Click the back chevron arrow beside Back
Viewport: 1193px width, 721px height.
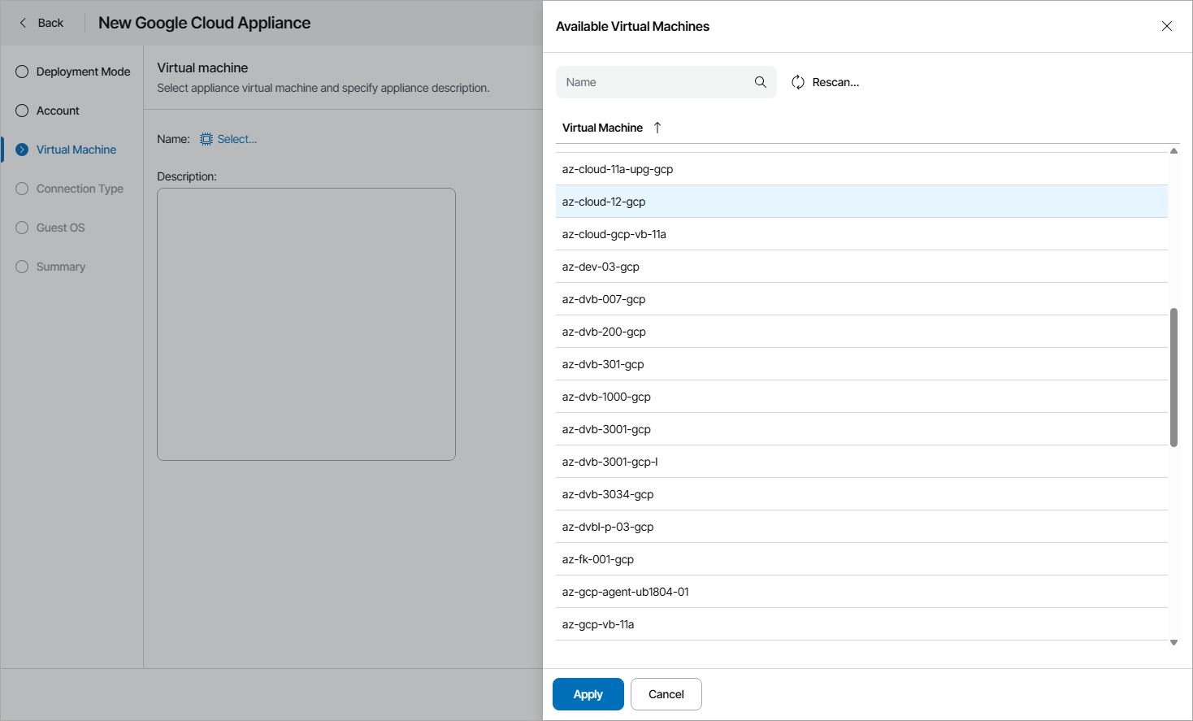[x=22, y=23]
